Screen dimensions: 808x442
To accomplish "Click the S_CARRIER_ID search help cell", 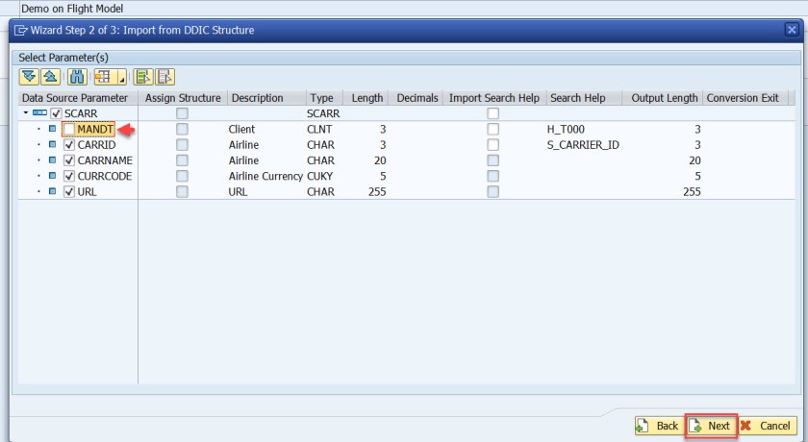I will pos(583,145).
